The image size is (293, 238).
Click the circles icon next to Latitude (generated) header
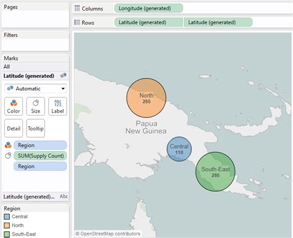coord(63,75)
